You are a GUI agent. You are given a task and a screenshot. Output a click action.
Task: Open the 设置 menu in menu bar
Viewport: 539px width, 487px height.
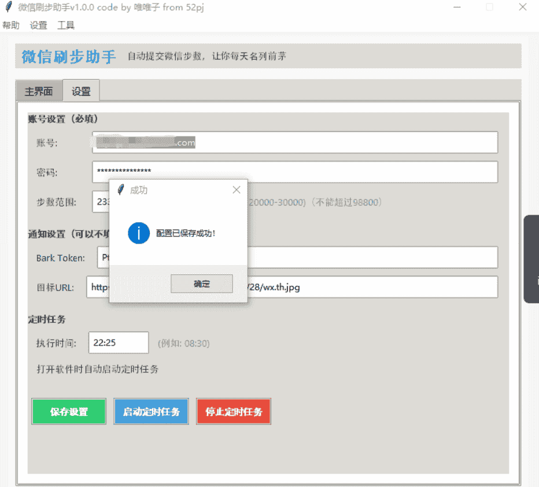point(38,25)
